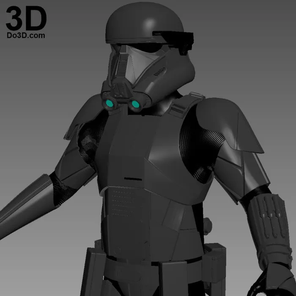Click the right teal respirator lens
296x296 pixels.
(135, 104)
